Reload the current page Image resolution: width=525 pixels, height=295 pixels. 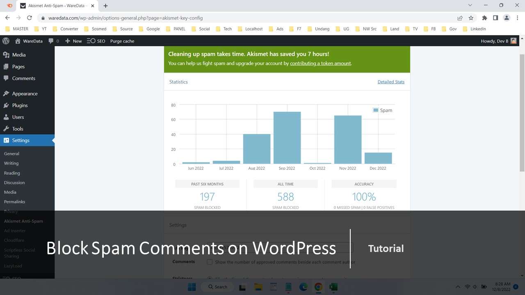pyautogui.click(x=30, y=18)
